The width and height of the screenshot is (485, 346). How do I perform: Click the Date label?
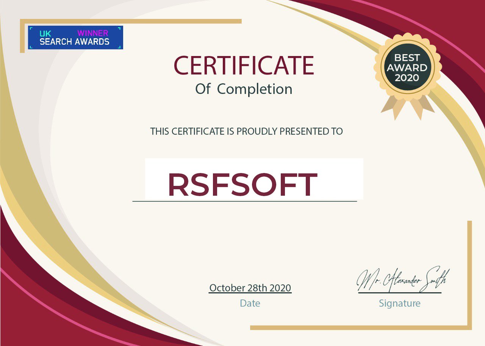[x=250, y=303]
